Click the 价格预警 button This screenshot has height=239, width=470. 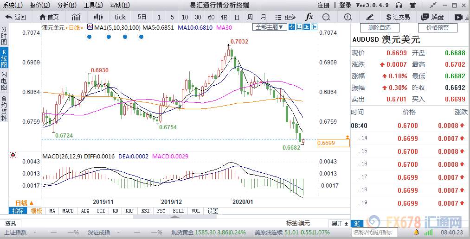pyautogui.click(x=438, y=28)
